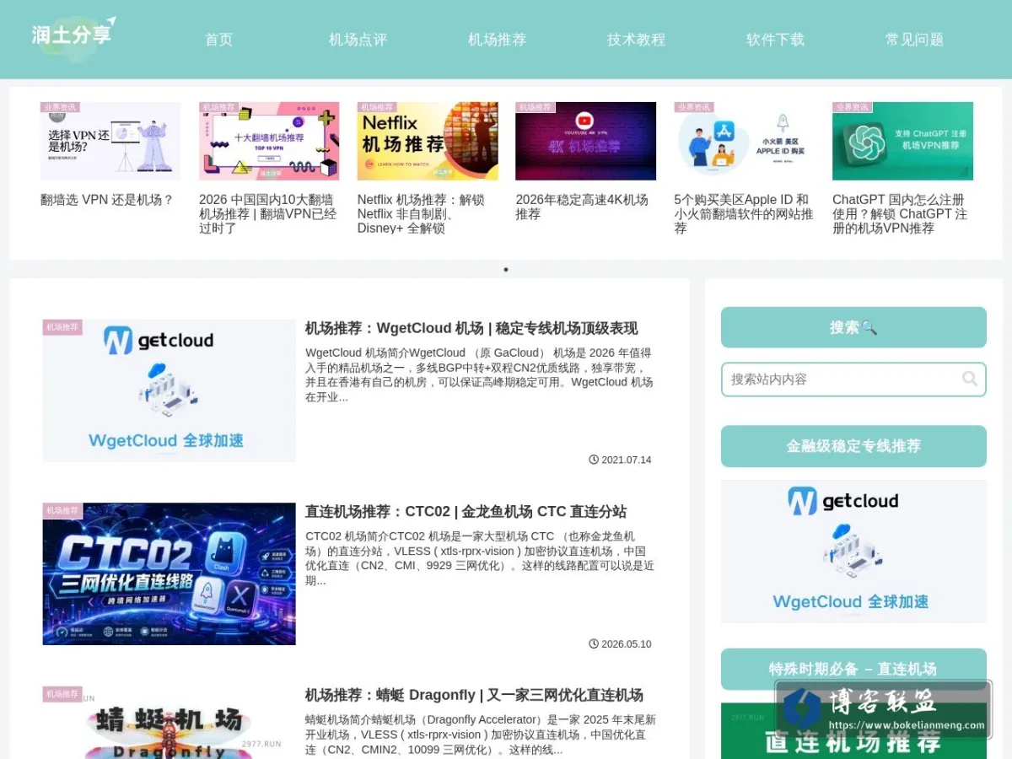The height and width of the screenshot is (759, 1012).
Task: Click the clock icon beside 2026.05.10
Action: point(594,643)
